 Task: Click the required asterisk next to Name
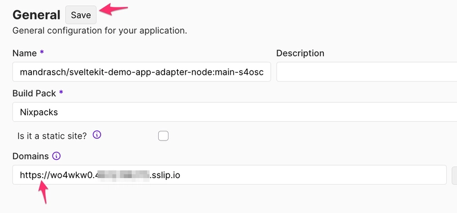tap(42, 53)
